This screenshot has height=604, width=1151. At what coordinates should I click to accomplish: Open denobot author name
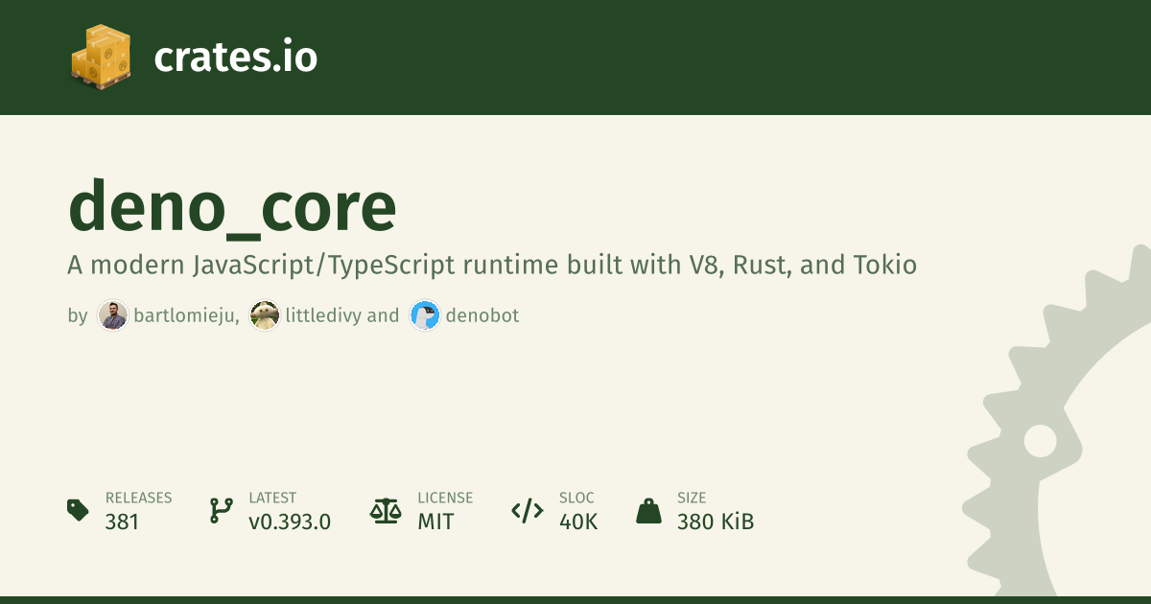[482, 315]
